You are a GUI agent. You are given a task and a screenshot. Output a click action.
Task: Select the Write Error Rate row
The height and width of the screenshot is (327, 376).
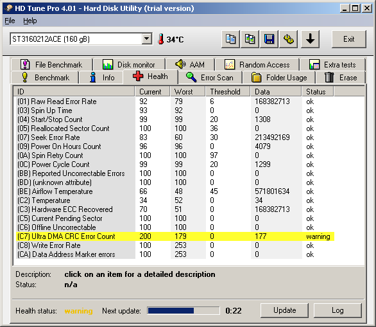pyautogui.click(x=175, y=245)
